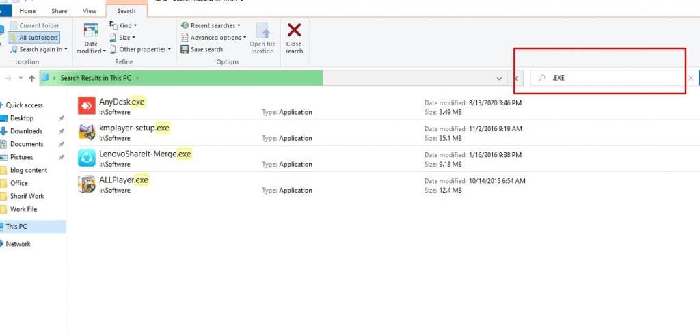Click the address bar computer icon
The image size is (700, 334).
click(44, 78)
